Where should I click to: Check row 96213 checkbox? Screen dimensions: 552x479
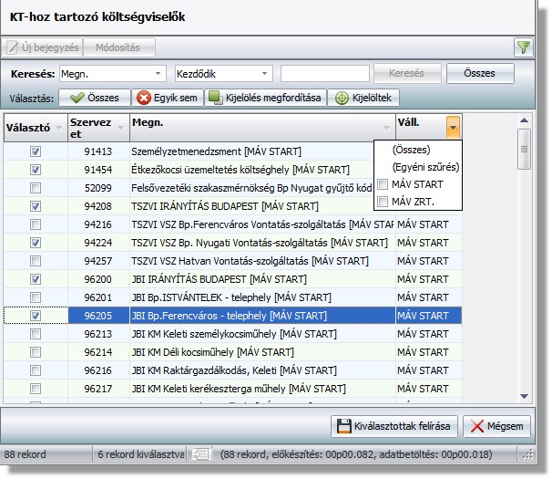coord(36,334)
